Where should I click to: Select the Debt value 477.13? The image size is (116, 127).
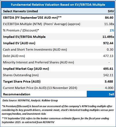coord(108,56)
